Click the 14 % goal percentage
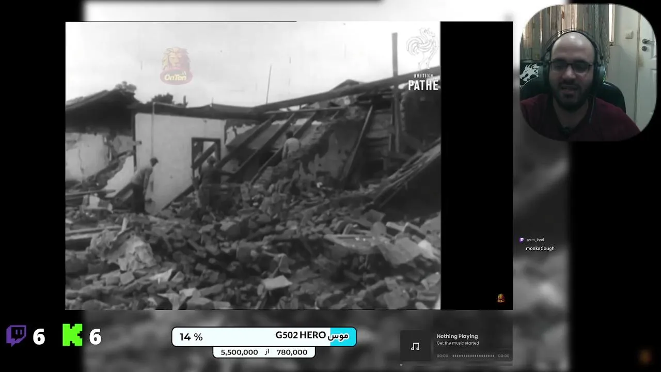This screenshot has height=372, width=661. (191, 337)
